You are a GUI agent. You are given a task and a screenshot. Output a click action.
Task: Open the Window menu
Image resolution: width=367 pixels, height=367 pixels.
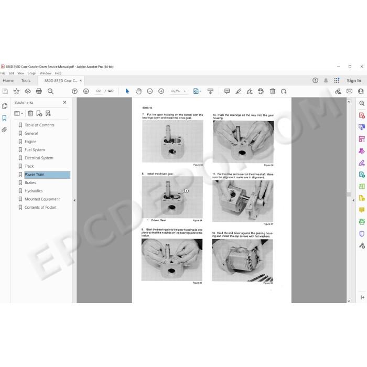pyautogui.click(x=46, y=73)
